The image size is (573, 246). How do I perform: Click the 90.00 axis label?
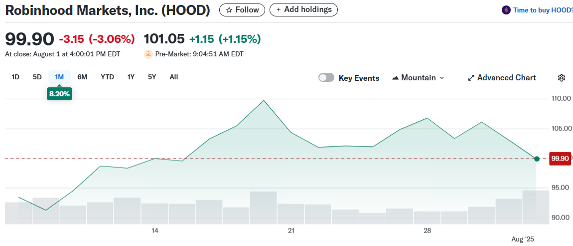[x=561, y=218]
